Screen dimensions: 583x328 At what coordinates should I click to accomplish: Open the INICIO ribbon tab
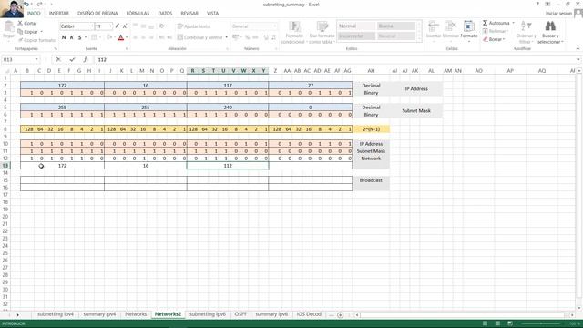click(x=34, y=13)
